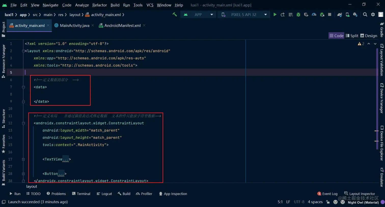The image size is (385, 207).
Task: Open the Logcat tool window
Action: point(104,194)
